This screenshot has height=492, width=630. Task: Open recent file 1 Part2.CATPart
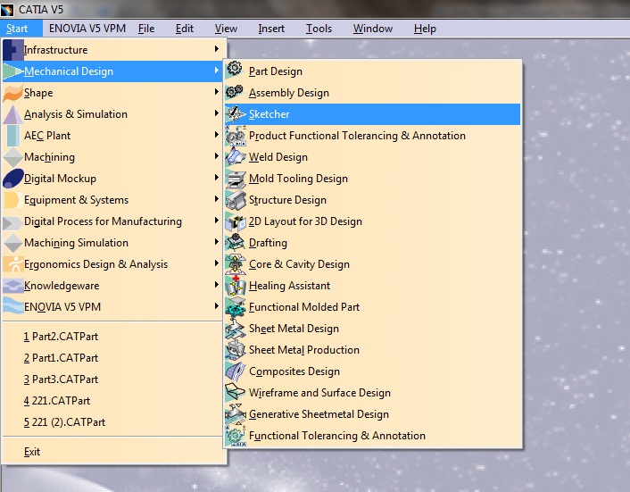[x=61, y=337]
